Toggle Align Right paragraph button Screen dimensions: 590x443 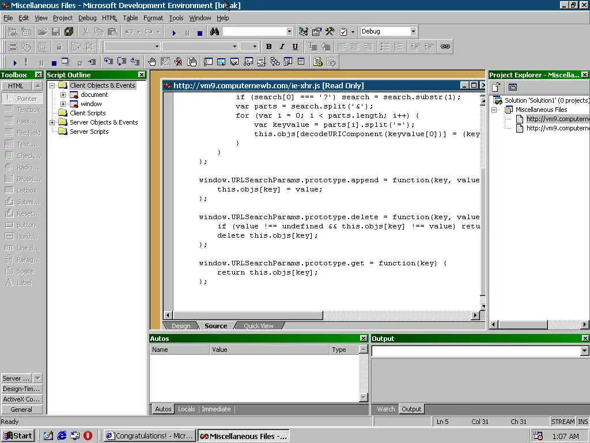[x=368, y=46]
